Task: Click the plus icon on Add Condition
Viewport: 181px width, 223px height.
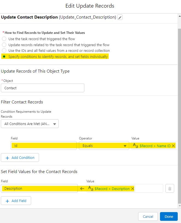Action: 7,158
